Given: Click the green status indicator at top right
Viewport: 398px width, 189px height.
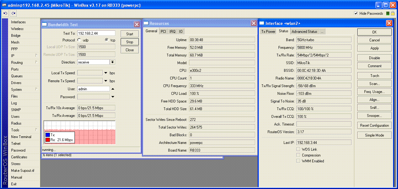Looking at the screenshot, I should pos(388,13).
